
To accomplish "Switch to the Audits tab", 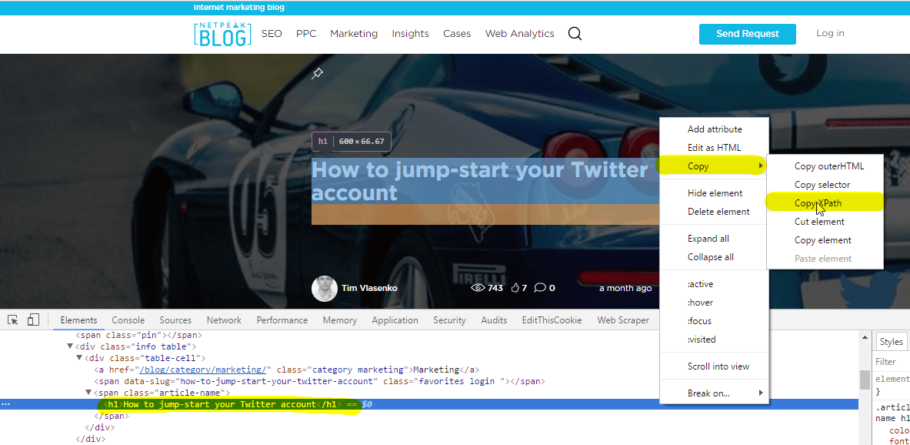I will (494, 320).
